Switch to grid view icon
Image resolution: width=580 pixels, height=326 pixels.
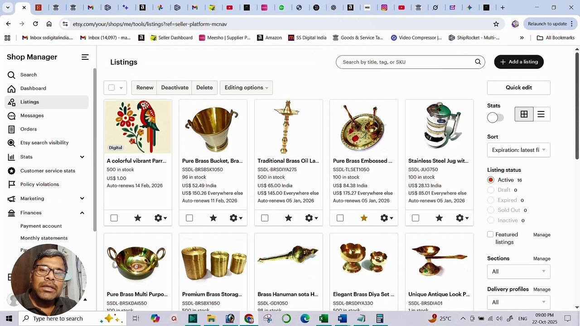tap(524, 115)
